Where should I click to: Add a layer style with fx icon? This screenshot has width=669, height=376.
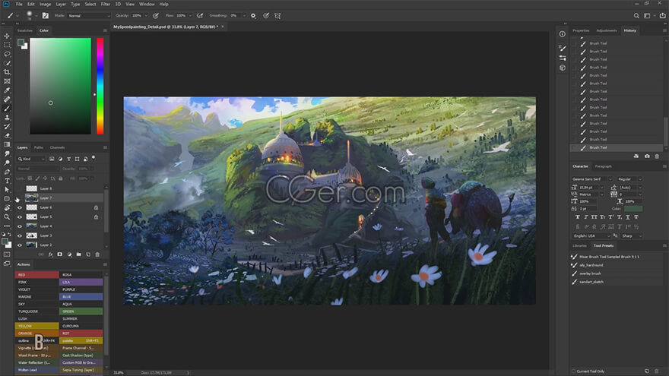click(x=50, y=254)
